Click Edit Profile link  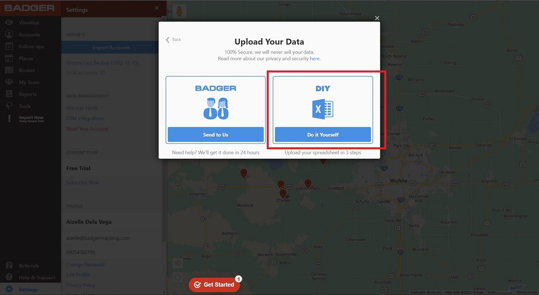point(78,275)
